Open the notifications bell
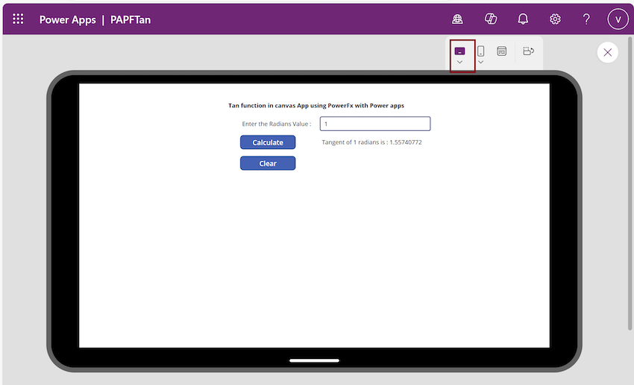634x385 pixels. 523,19
